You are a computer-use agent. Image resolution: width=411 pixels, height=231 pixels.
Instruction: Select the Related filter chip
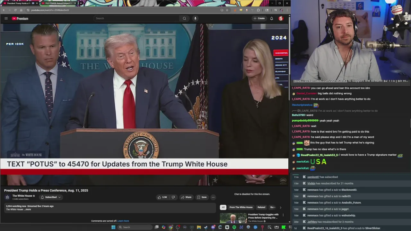[x=261, y=207]
